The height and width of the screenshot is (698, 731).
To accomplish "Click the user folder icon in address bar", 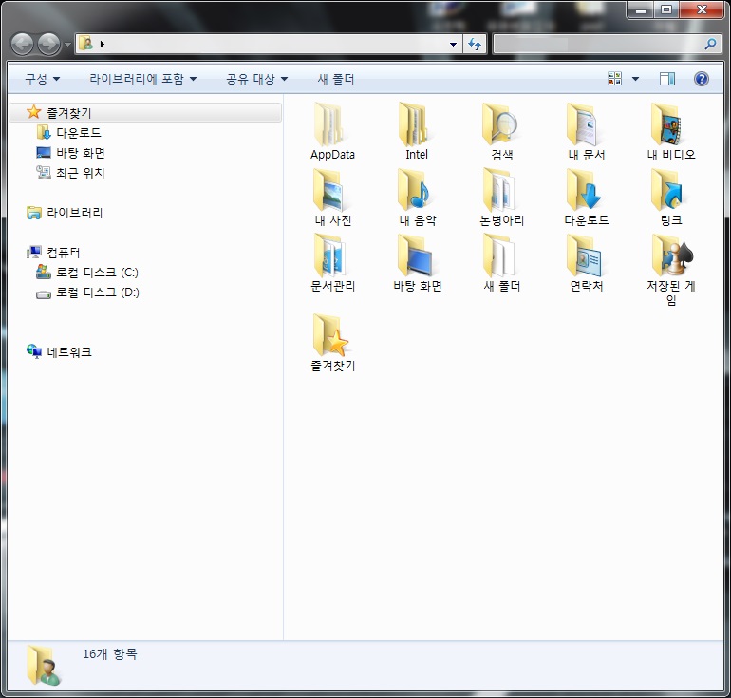I will pos(85,44).
